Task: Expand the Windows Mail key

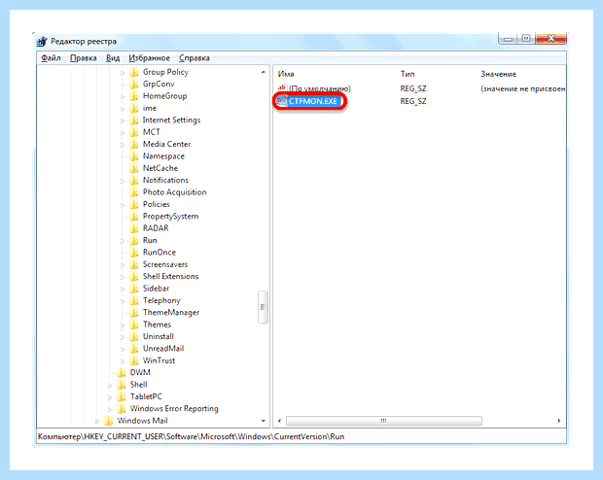Action: click(x=97, y=421)
